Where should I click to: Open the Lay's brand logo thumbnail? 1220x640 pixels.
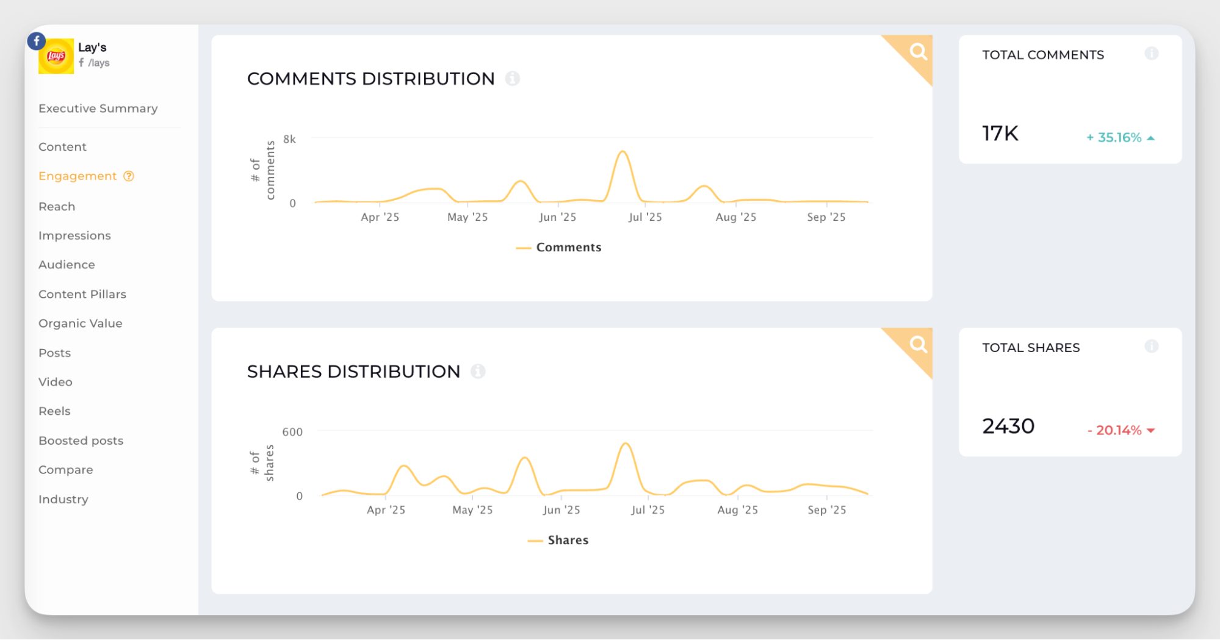click(56, 56)
